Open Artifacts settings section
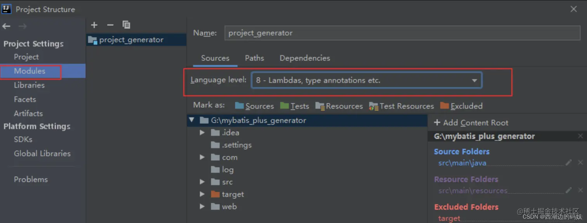 tap(28, 113)
